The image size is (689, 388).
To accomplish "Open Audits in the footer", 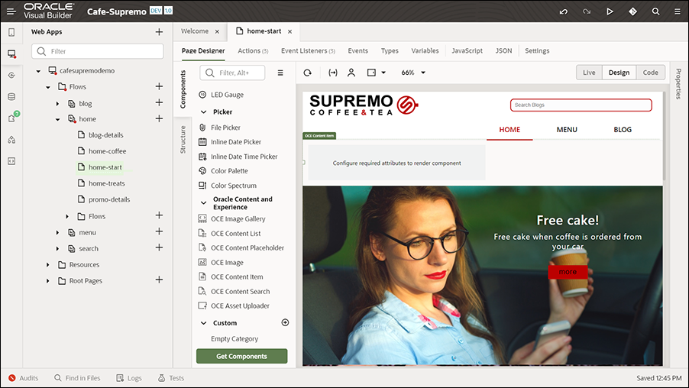I will 23,378.
